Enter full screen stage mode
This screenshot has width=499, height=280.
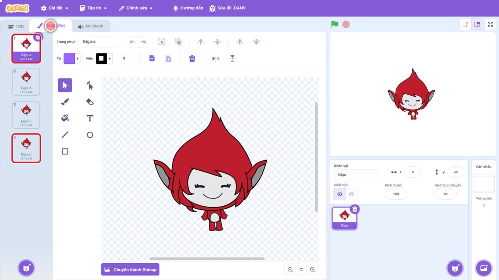(490, 24)
